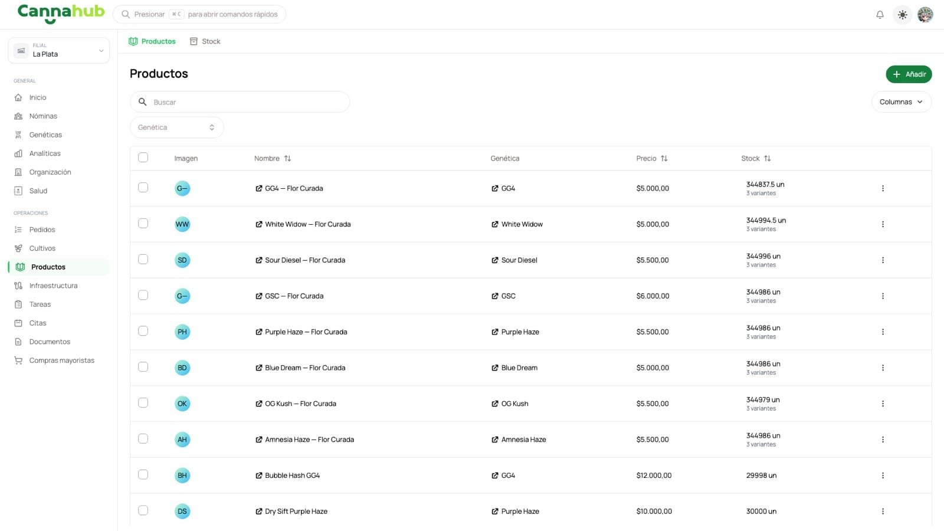Select all products header checkbox
This screenshot has width=944, height=531.
point(143,158)
